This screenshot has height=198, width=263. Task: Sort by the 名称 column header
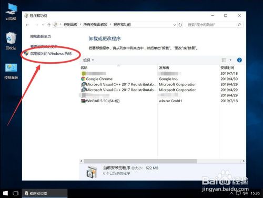84,68
